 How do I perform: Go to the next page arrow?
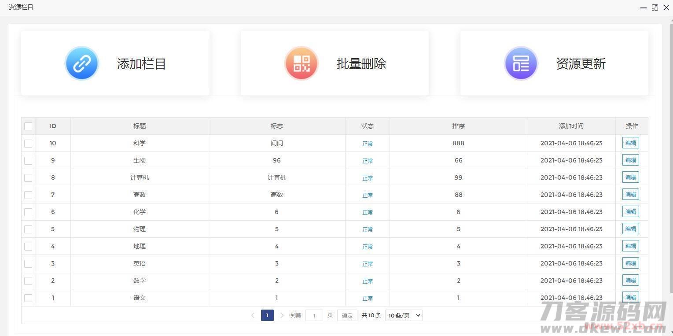coord(282,315)
